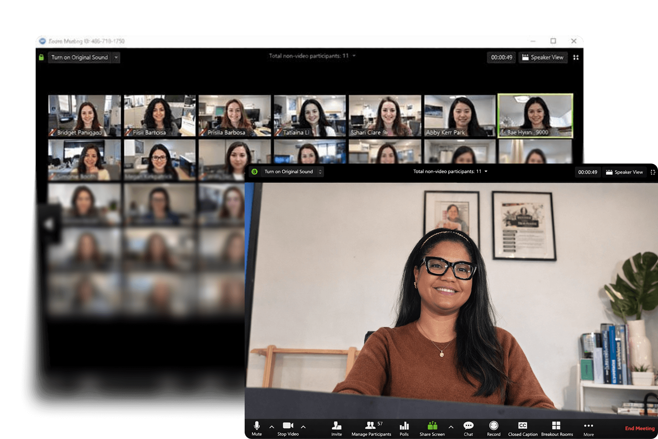Turn on Original Sound in front window

289,172
